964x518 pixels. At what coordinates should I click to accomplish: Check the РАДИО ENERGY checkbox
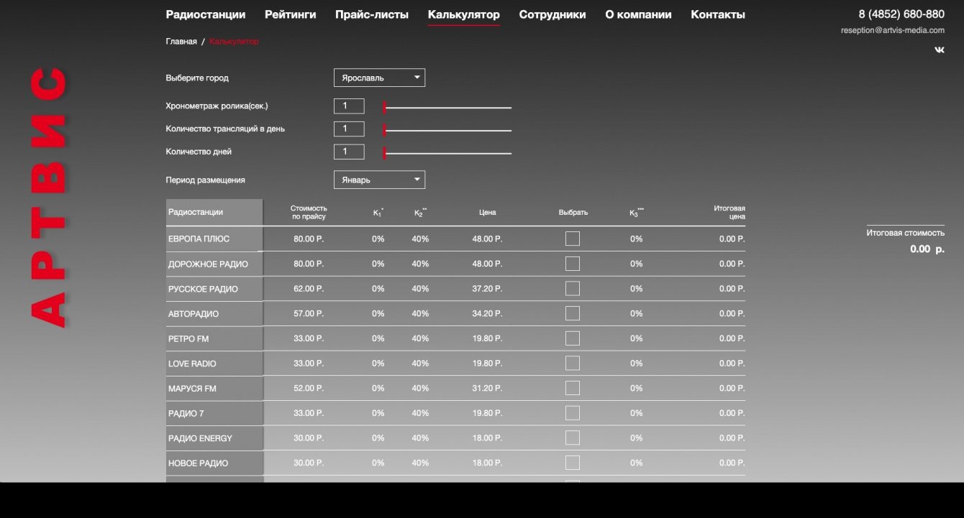pos(573,438)
